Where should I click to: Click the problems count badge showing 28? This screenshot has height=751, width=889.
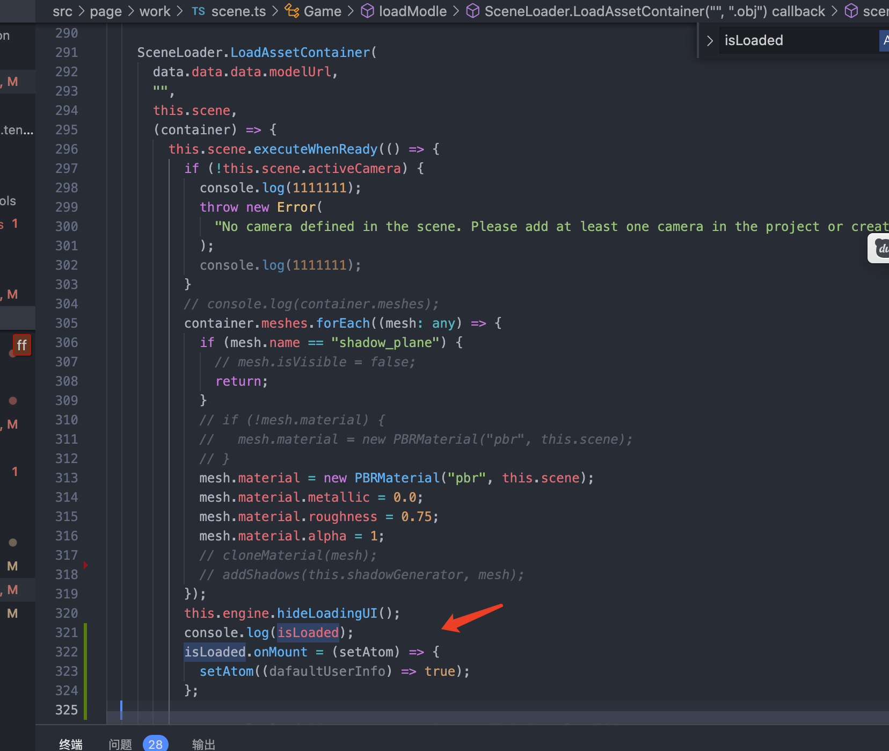[155, 743]
